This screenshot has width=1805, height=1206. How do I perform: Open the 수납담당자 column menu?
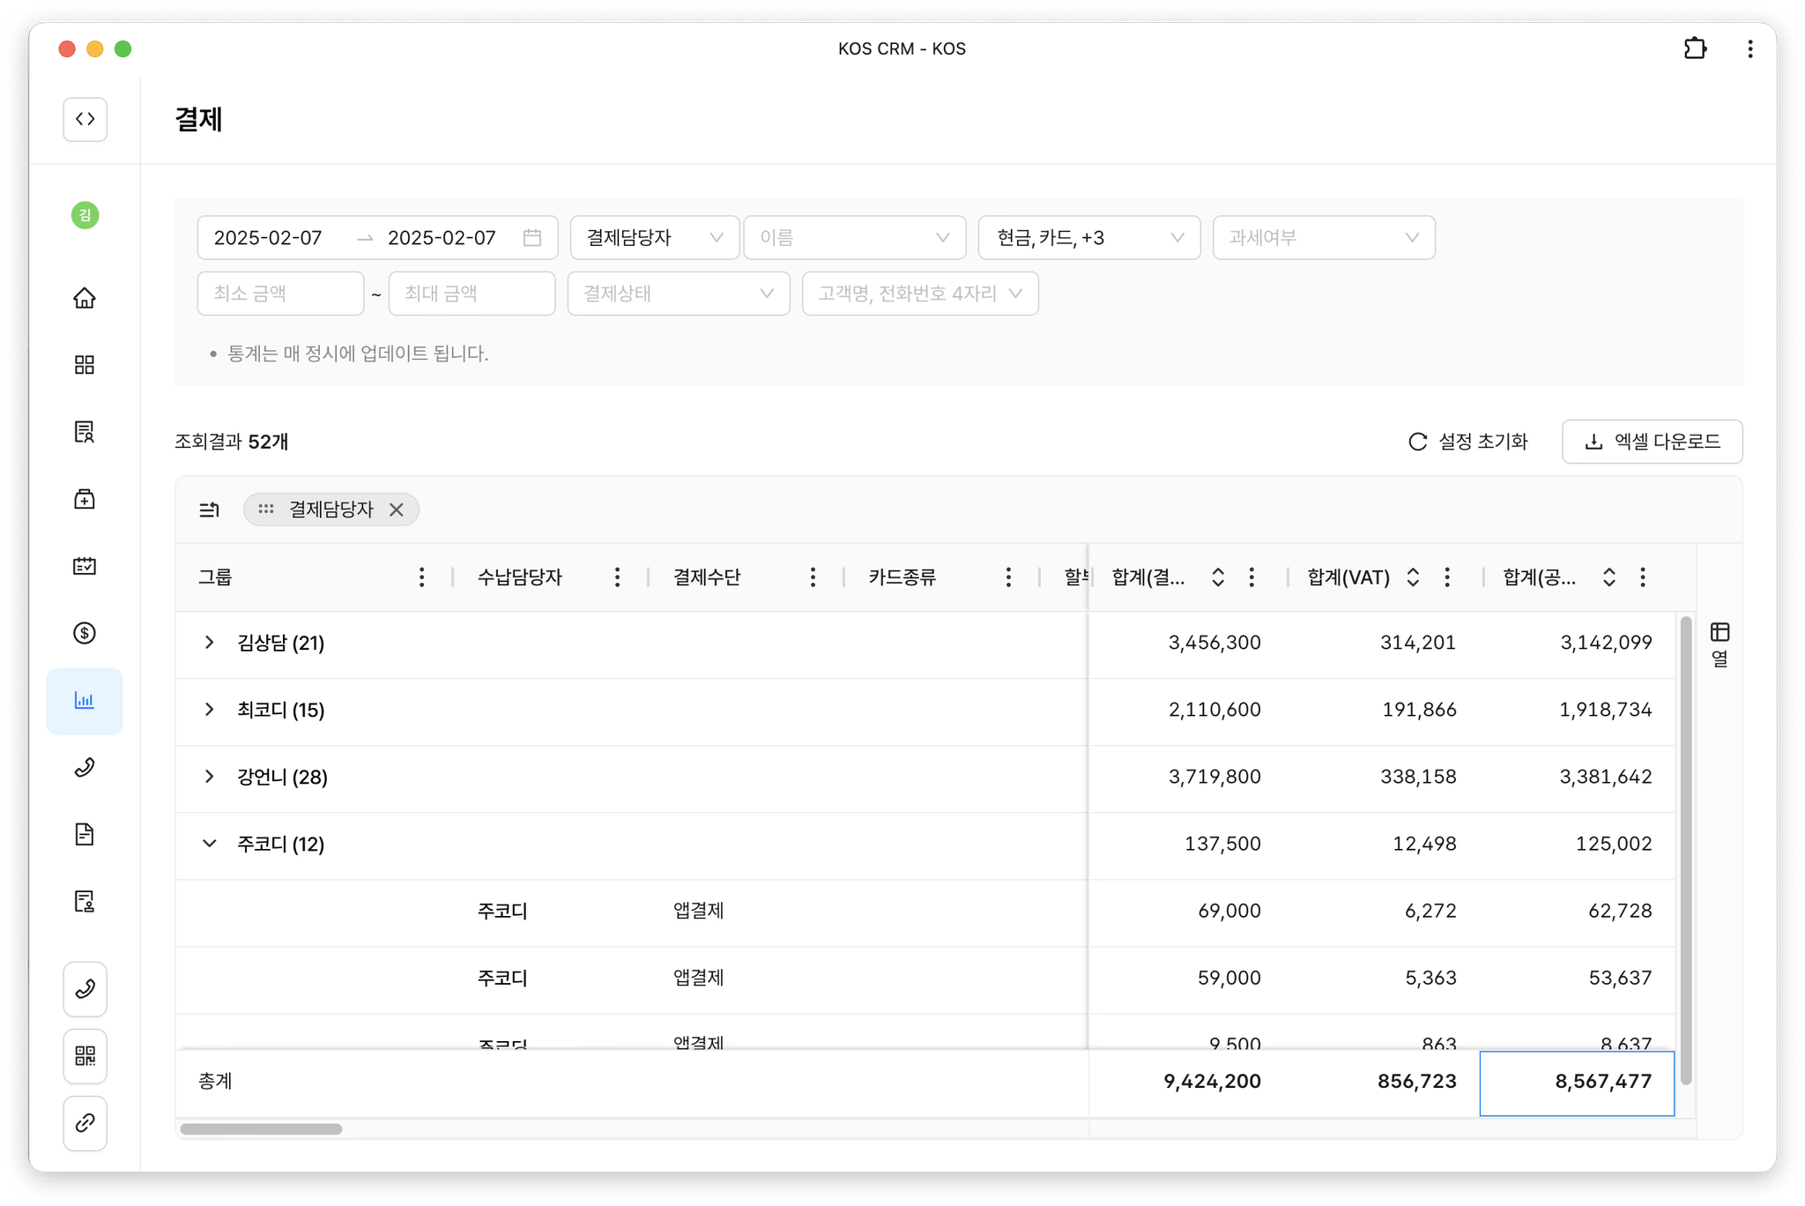(617, 577)
